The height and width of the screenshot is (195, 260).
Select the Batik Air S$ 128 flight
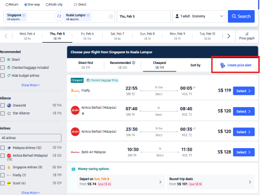(243, 152)
